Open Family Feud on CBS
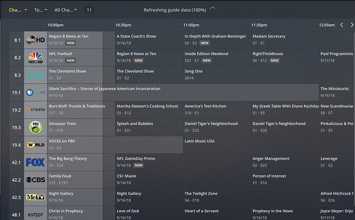The width and height of the screenshot is (355, 220). click(x=81, y=180)
